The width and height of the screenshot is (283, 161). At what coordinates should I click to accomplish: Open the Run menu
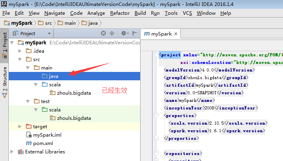coord(155,13)
